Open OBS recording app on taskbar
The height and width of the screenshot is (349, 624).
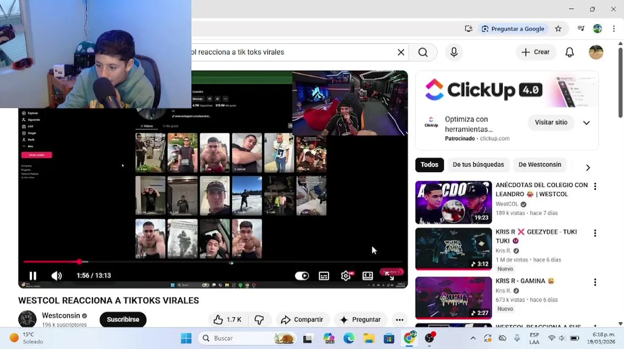(x=430, y=338)
